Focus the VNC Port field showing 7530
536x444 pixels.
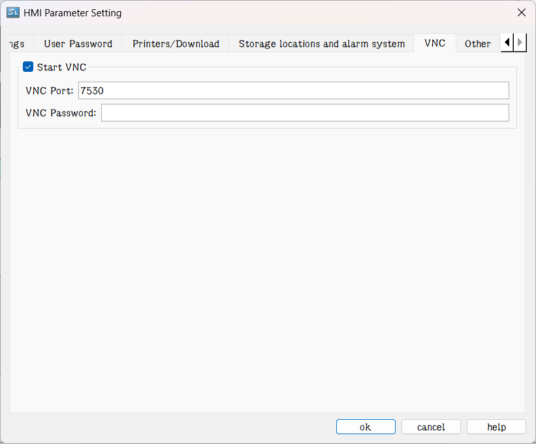(x=293, y=91)
